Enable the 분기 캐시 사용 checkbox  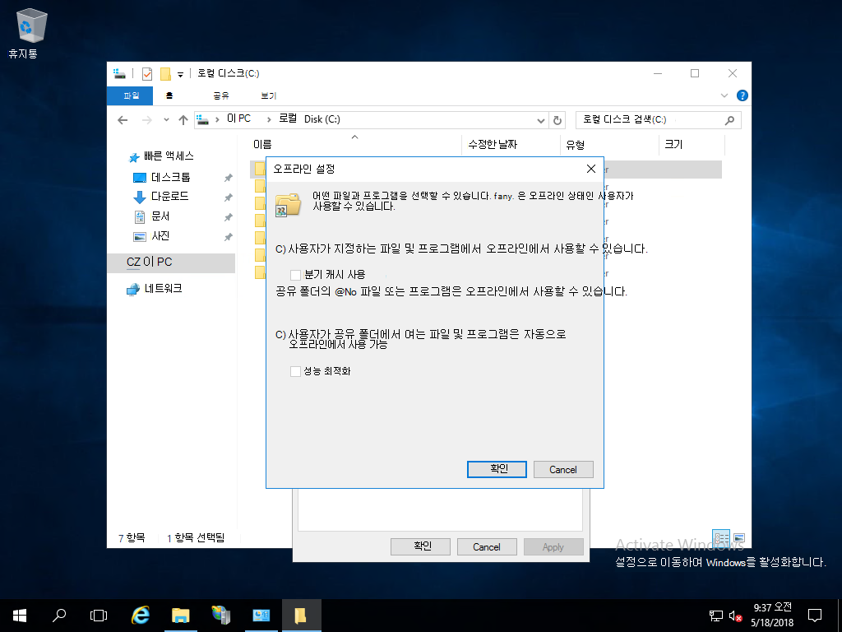[295, 273]
